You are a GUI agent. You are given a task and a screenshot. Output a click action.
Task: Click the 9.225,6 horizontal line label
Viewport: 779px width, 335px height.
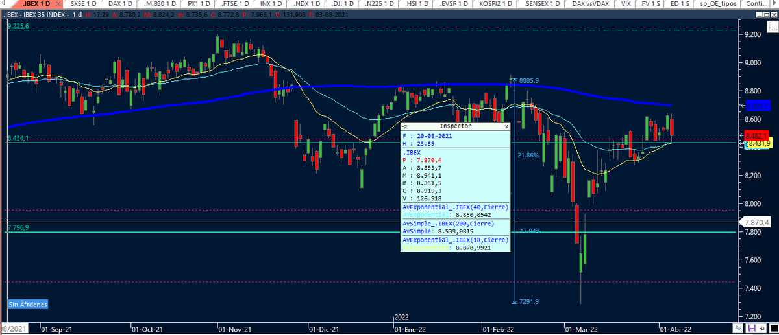[18, 27]
